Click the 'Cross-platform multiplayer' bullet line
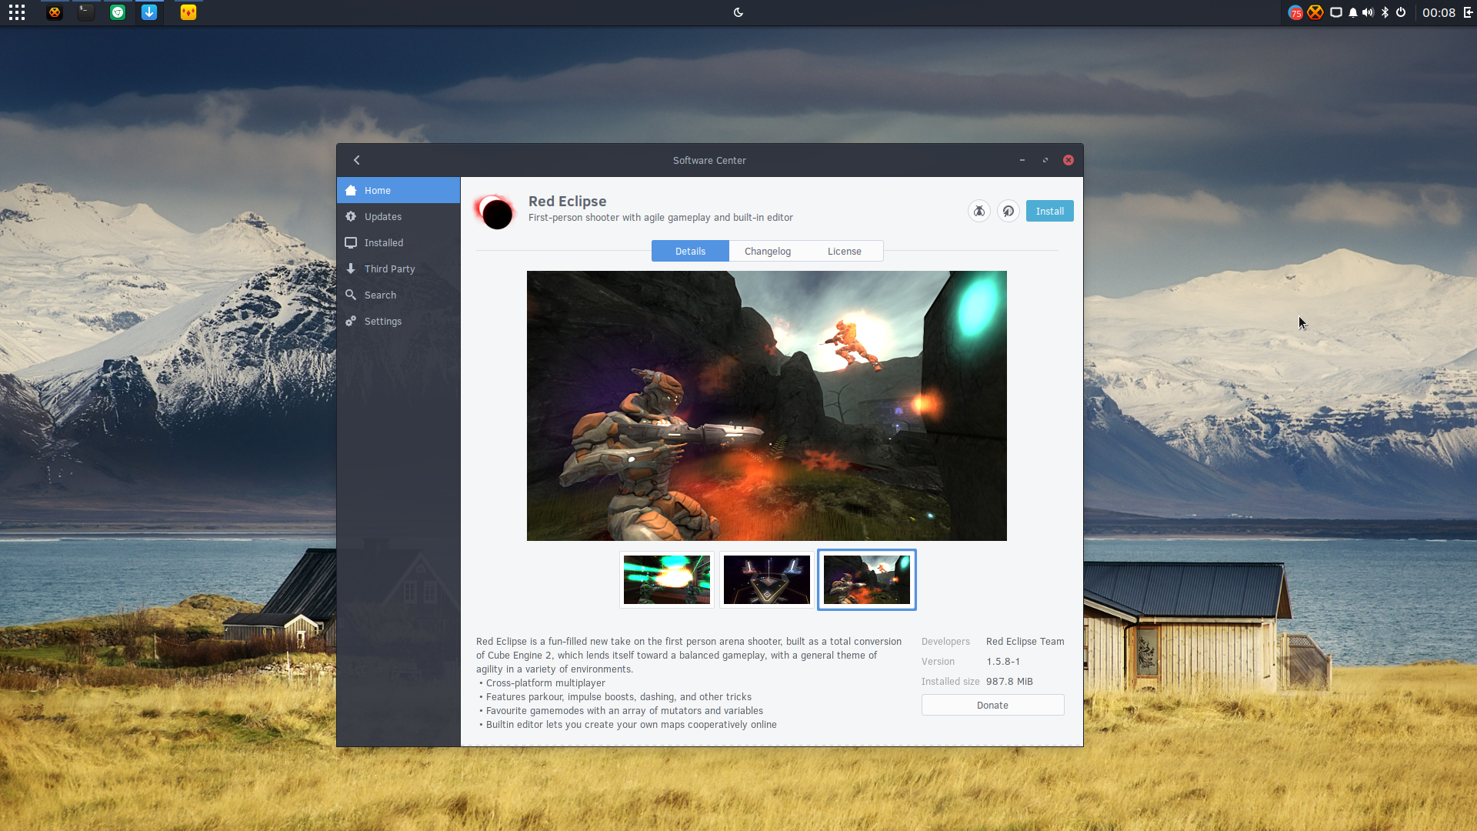The height and width of the screenshot is (831, 1477). (x=542, y=682)
